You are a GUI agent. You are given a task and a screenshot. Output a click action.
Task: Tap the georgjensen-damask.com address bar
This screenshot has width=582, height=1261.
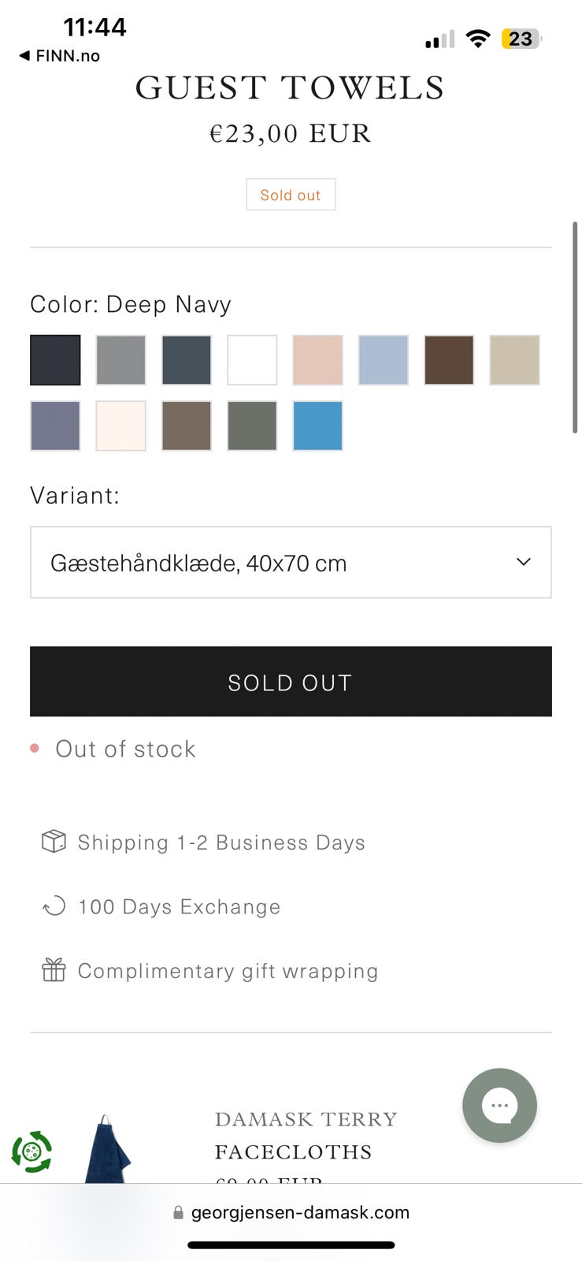300,1212
